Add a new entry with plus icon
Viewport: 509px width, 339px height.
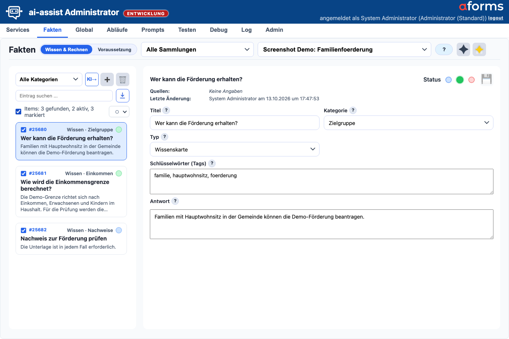107,79
